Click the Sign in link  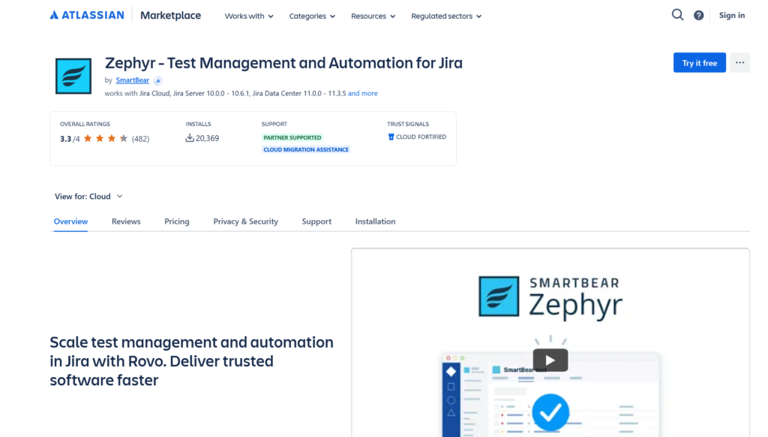[732, 15]
